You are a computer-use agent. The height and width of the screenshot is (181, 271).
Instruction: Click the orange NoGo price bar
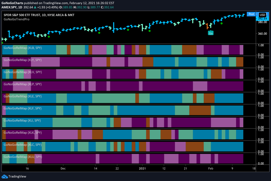click(x=207, y=26)
